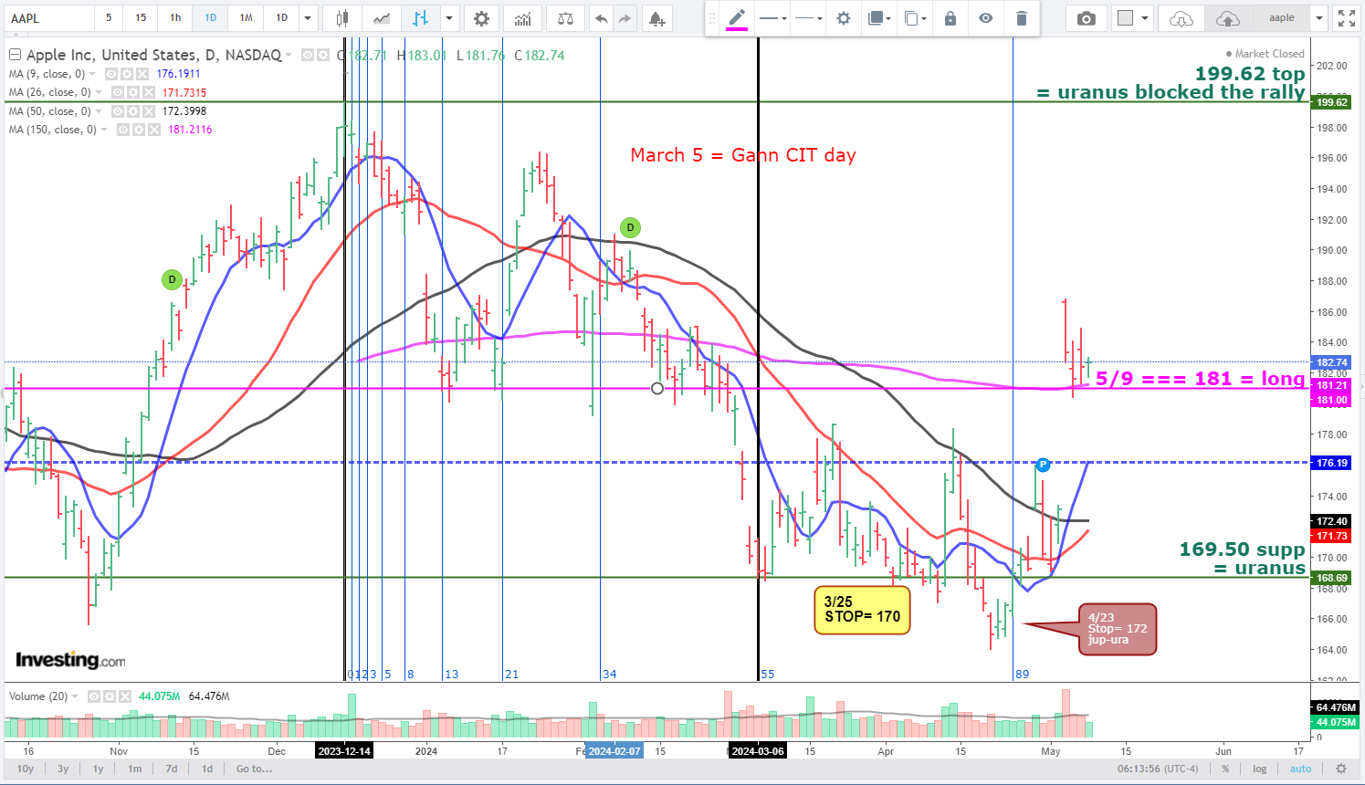
Task: Take a chart snapshot with the camera icon
Action: coord(1086,18)
